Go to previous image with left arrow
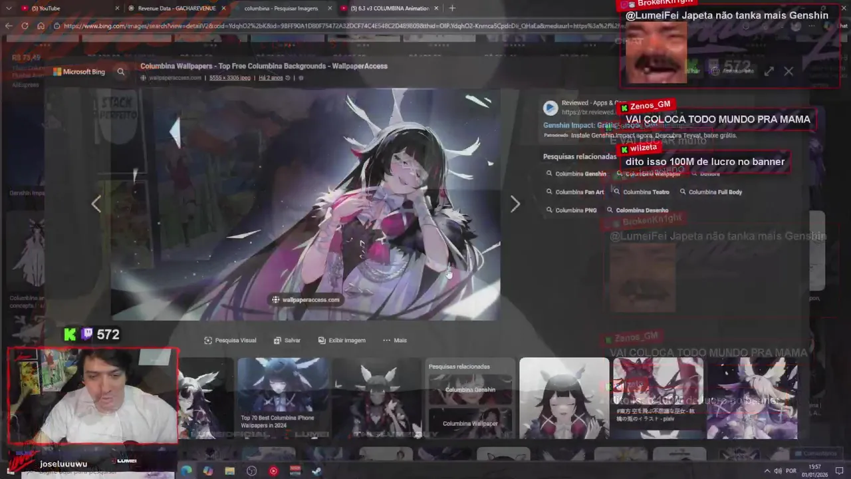The width and height of the screenshot is (851, 479). [96, 204]
